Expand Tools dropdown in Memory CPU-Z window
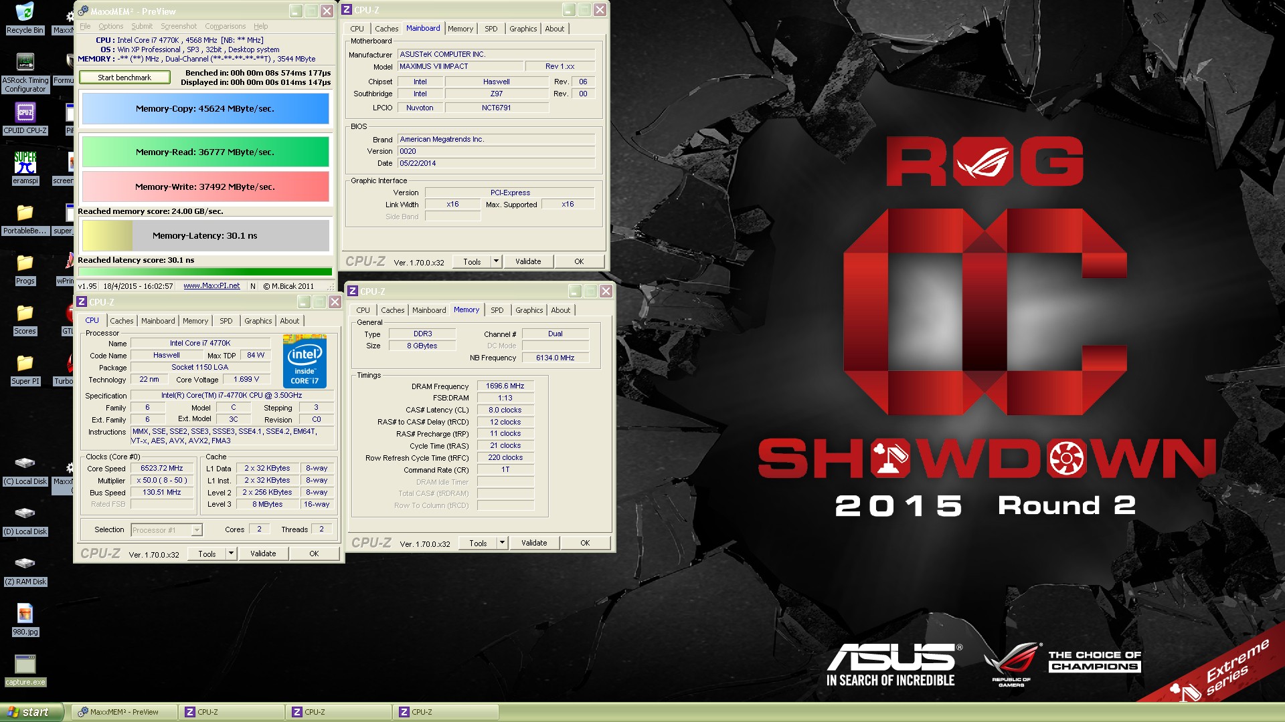The width and height of the screenshot is (1285, 722). click(502, 543)
